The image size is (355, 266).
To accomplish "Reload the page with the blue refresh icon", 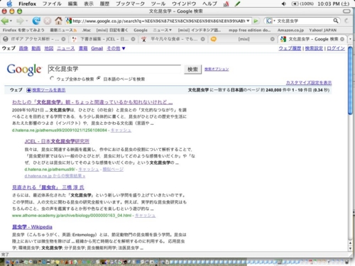I will [36, 21].
